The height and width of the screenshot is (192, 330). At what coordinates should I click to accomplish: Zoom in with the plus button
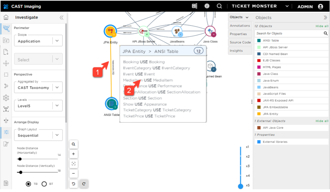click(x=74, y=154)
